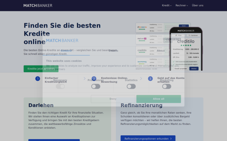The image size is (227, 141).
Task: Click the Allow all button
Action: click(x=159, y=99)
